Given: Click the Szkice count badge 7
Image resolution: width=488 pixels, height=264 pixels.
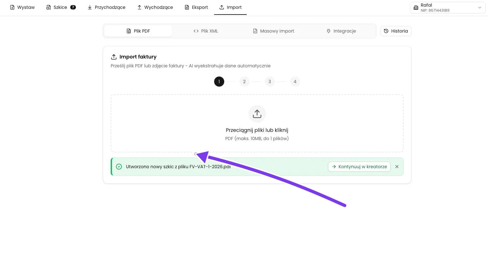Looking at the screenshot, I should click(x=73, y=7).
